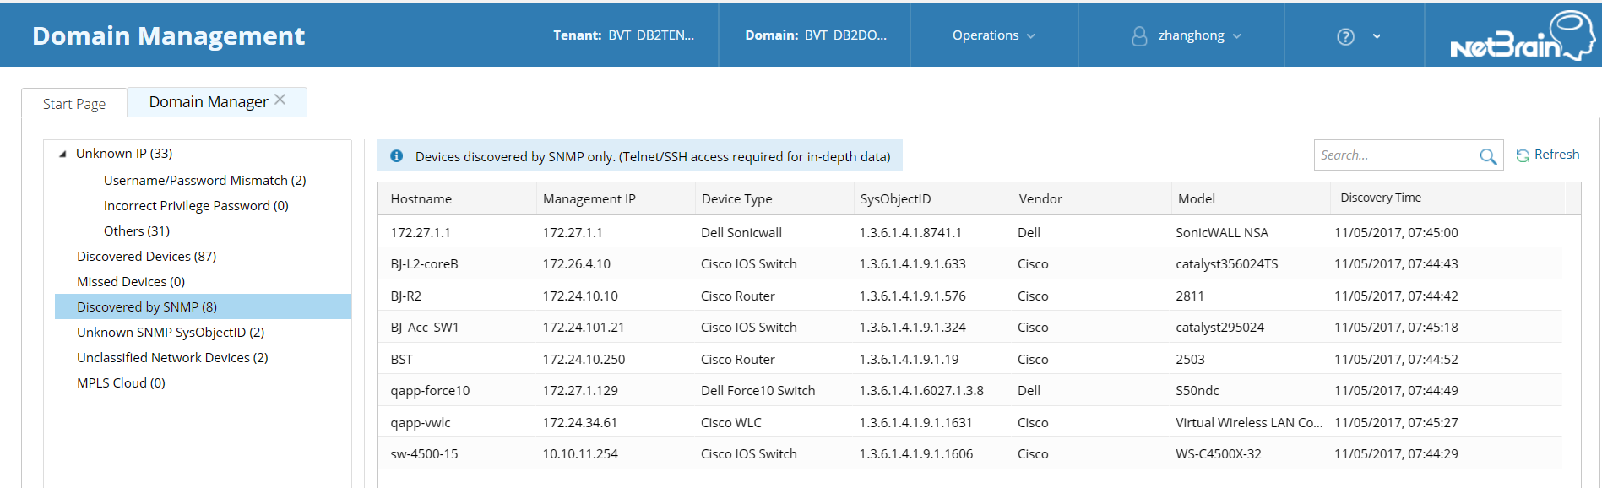
Task: Click the Domain selector in header
Action: [816, 35]
